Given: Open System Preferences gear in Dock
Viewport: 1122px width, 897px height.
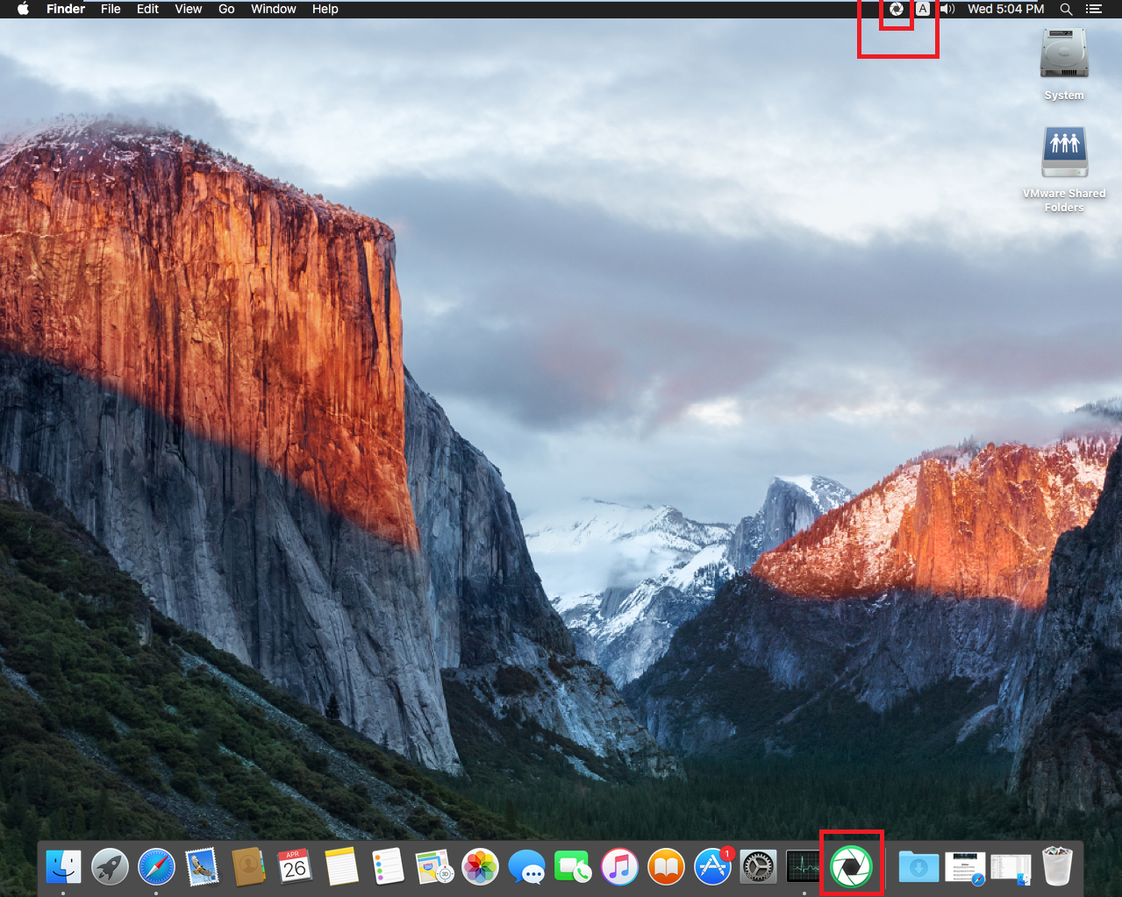Looking at the screenshot, I should [758, 867].
